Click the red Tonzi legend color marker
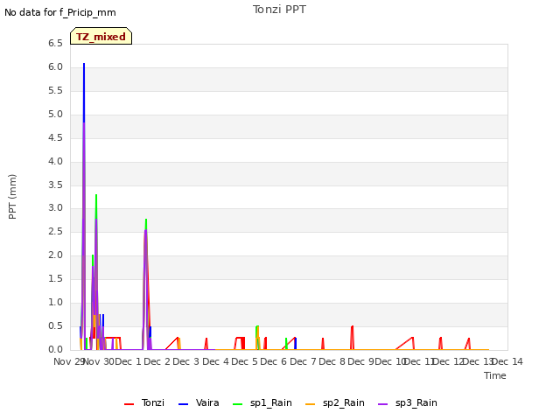 point(129,404)
